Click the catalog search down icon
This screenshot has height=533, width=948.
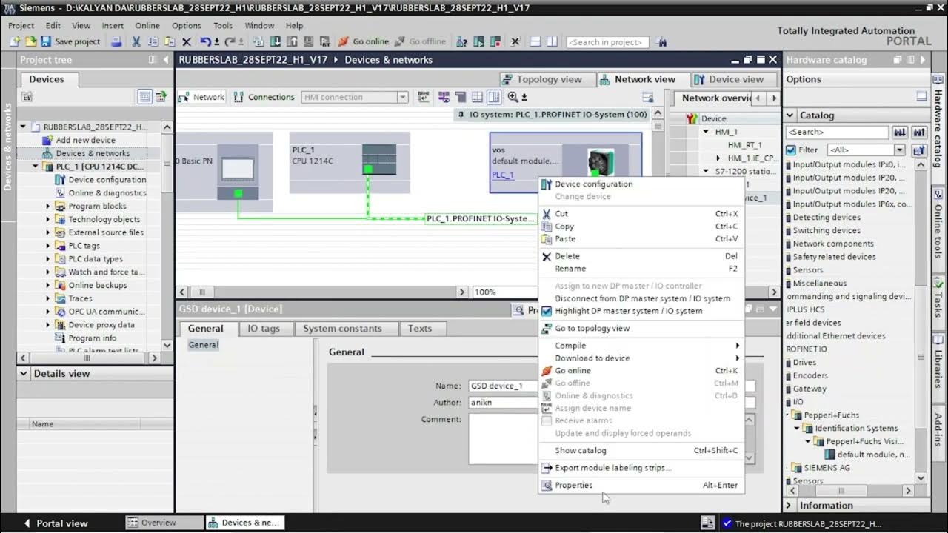pyautogui.click(x=900, y=133)
